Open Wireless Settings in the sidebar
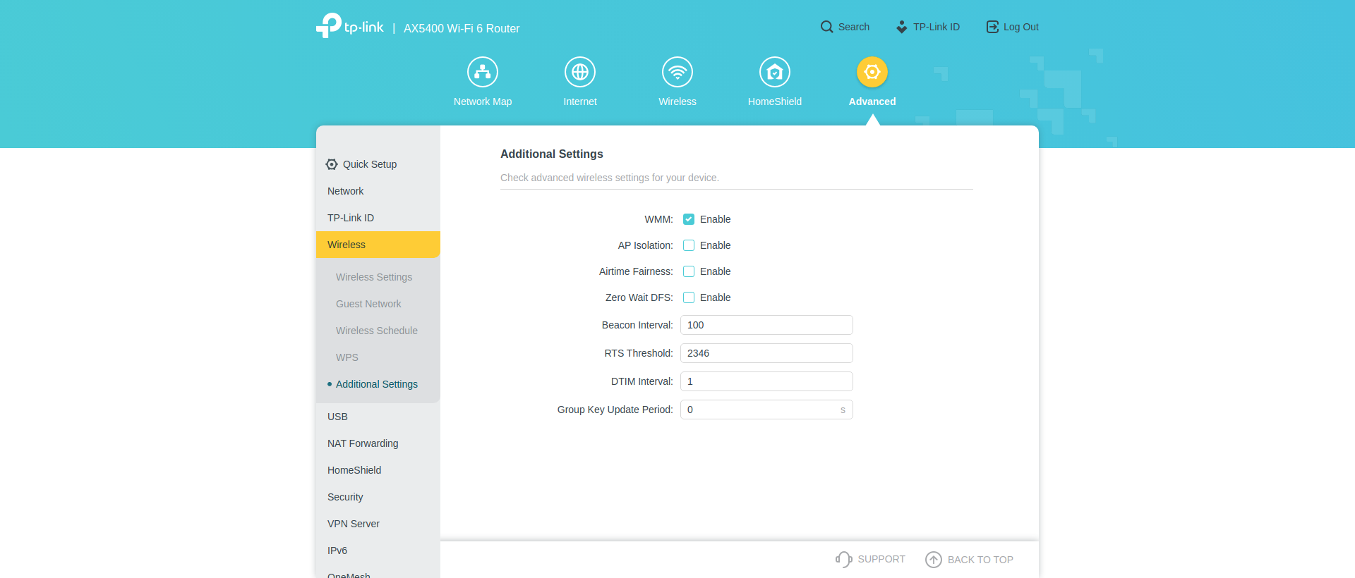Screen dimensions: 1355x578 (x=374, y=277)
